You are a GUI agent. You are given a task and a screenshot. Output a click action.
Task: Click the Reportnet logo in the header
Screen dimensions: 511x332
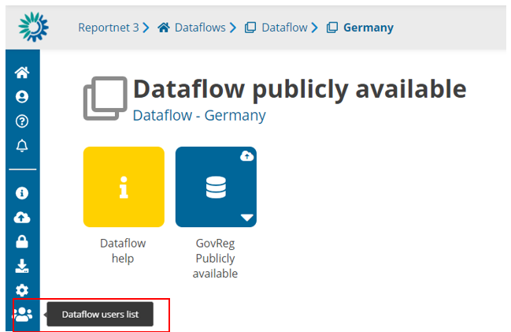33,26
